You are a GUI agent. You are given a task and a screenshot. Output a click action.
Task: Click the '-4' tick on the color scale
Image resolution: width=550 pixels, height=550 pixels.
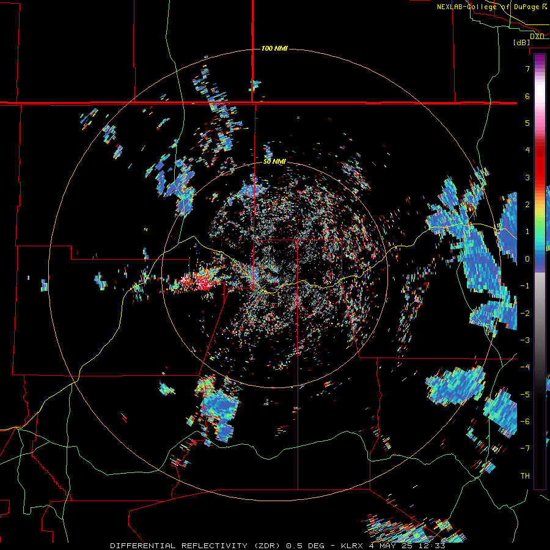[525, 367]
